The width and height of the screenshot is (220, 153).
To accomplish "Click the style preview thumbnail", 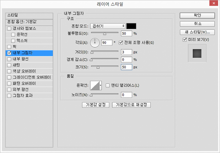I will tap(197, 53).
